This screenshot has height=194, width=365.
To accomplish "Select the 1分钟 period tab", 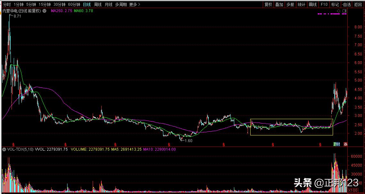I will tap(19, 4).
